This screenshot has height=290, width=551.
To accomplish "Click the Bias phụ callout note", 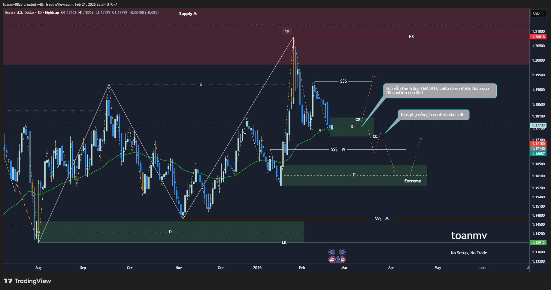I will click(434, 115).
